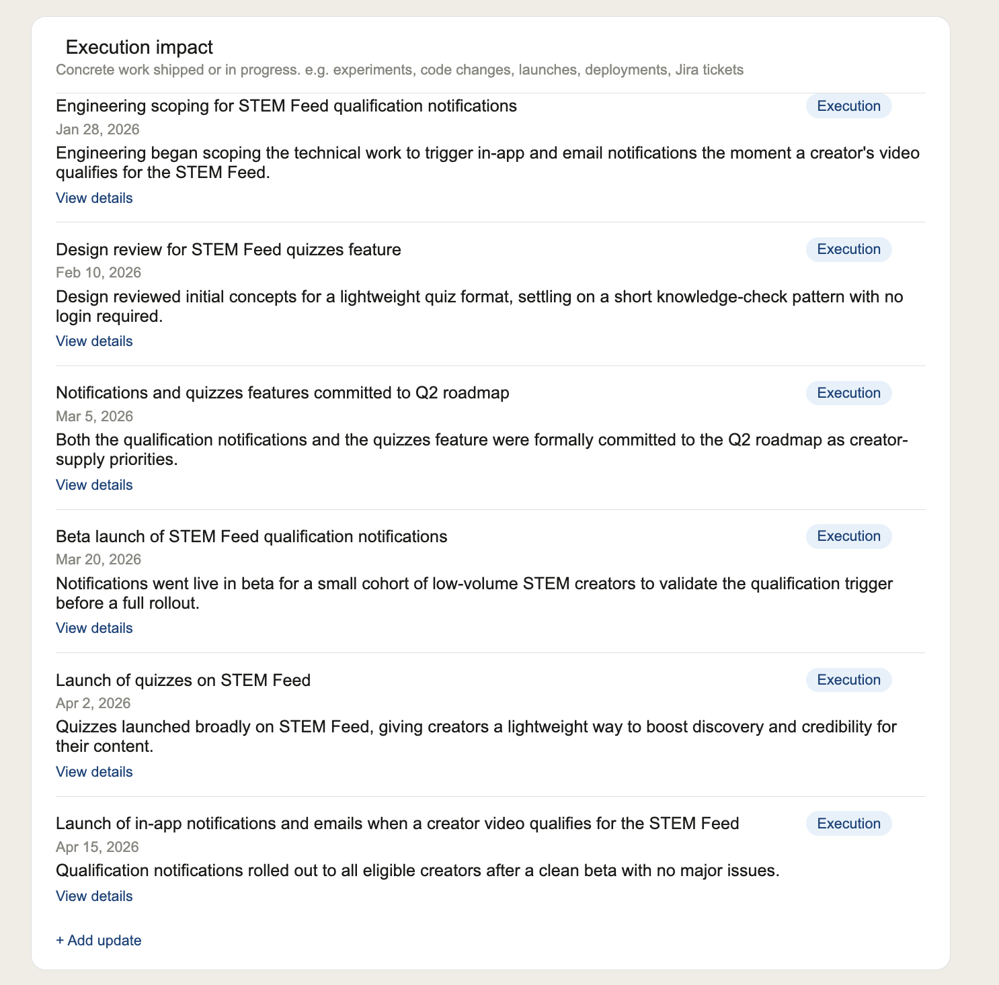
Task: Click Execution tag on Design review entry
Action: [x=848, y=249]
